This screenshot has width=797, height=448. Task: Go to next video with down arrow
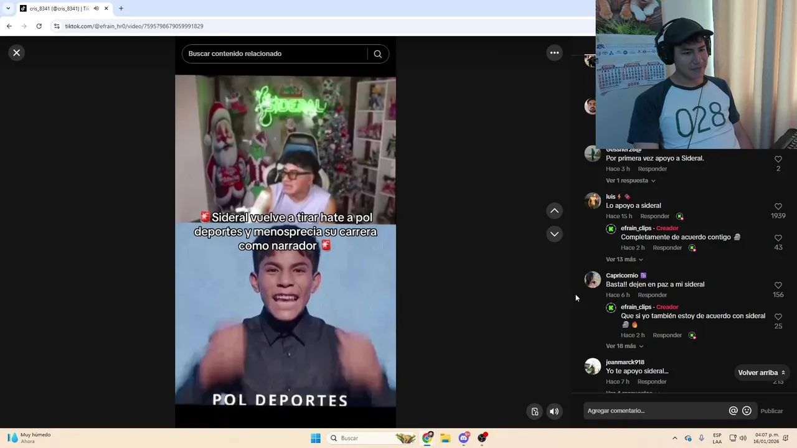[554, 234]
